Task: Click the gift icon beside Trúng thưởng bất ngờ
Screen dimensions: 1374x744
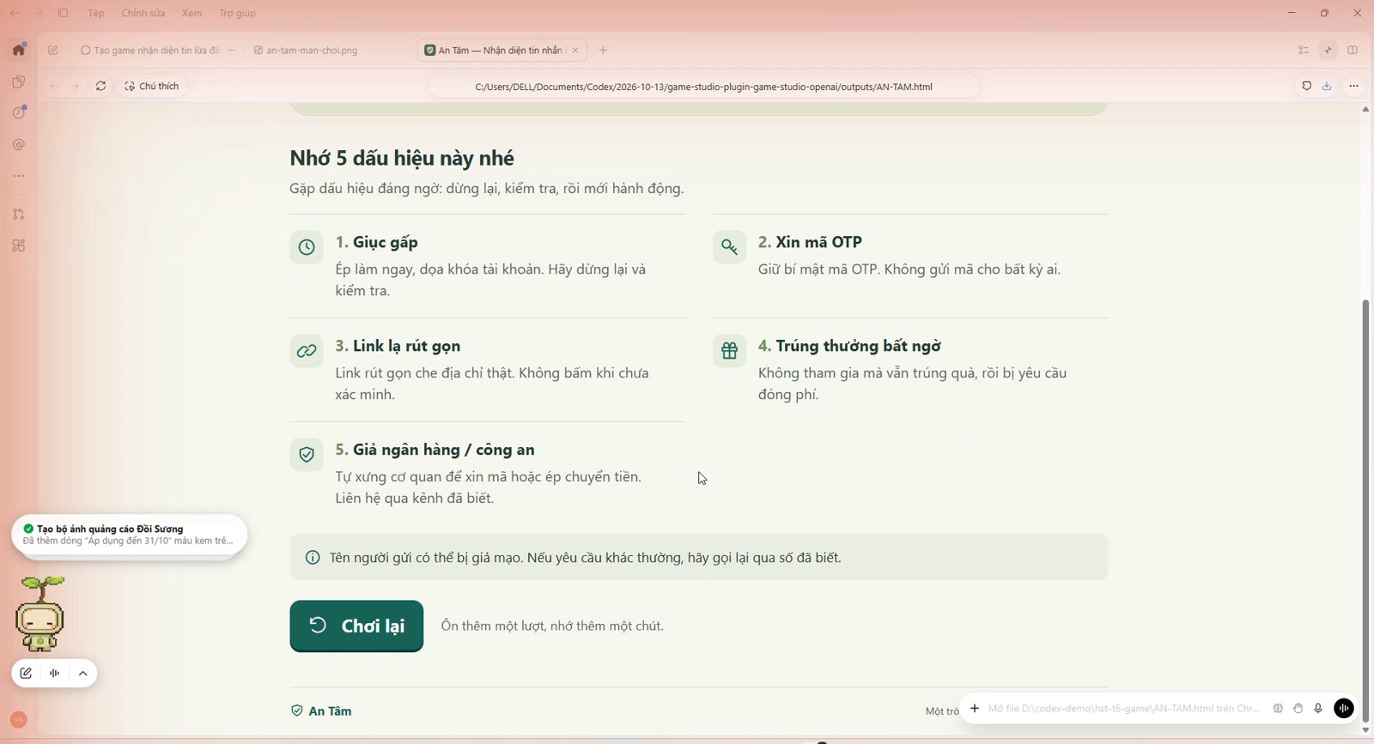Action: coord(729,351)
